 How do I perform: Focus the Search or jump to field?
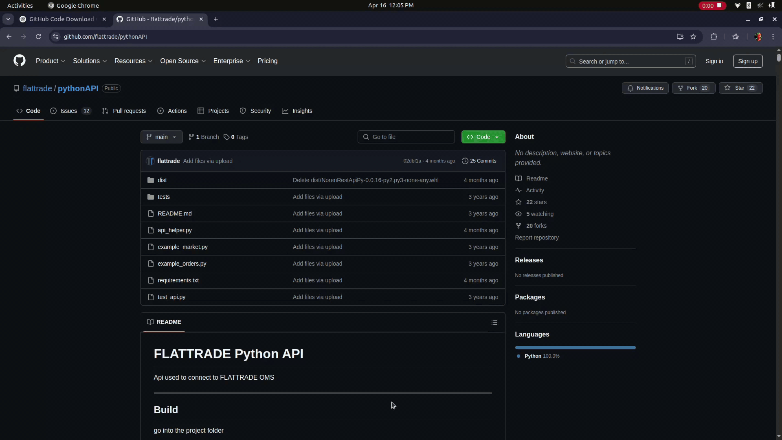630,61
